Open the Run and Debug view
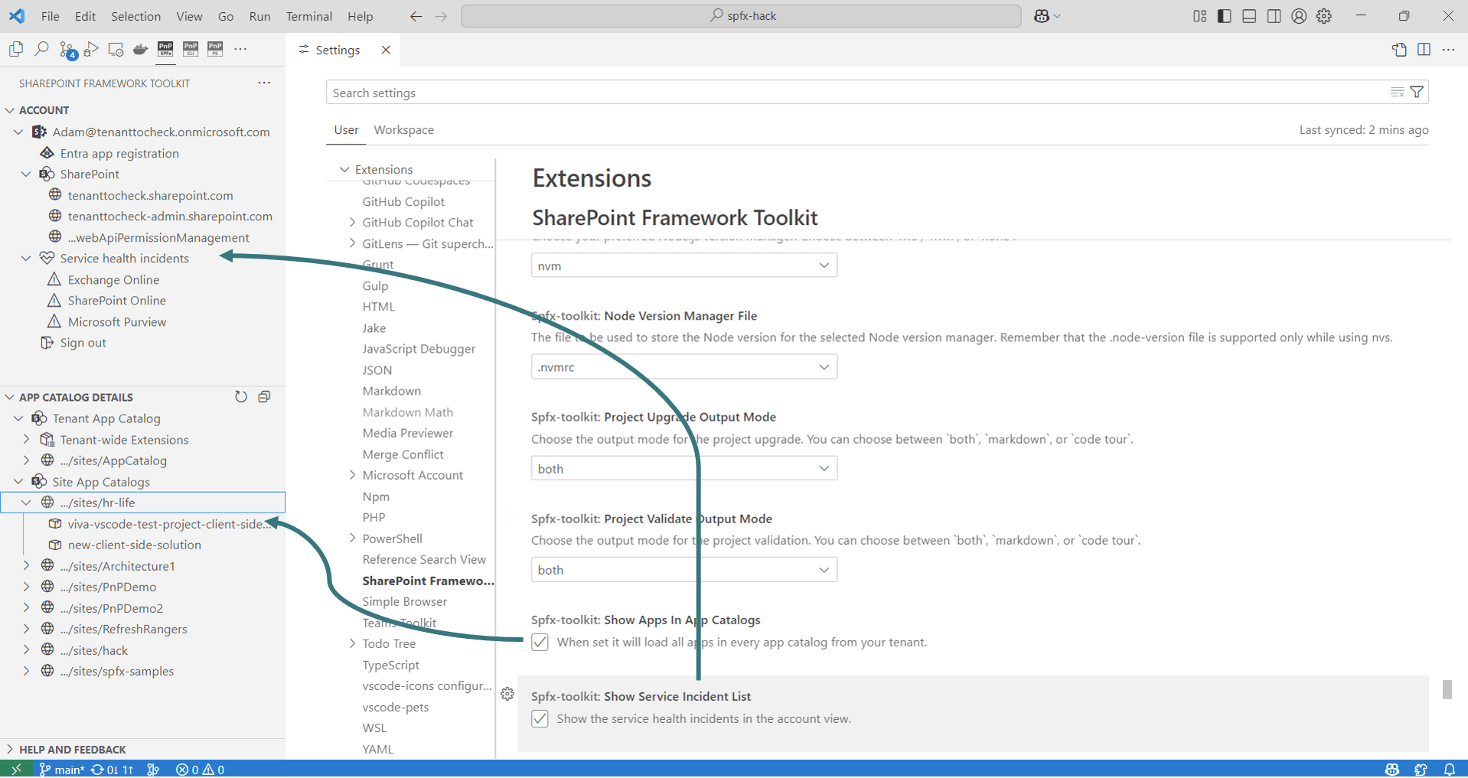 coord(91,49)
